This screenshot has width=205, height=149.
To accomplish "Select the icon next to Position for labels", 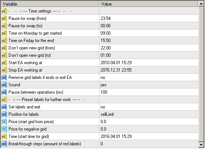I will [4, 114].
